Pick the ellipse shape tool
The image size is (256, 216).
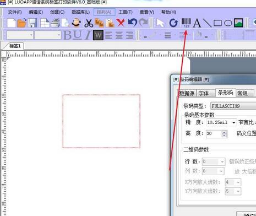point(228,23)
